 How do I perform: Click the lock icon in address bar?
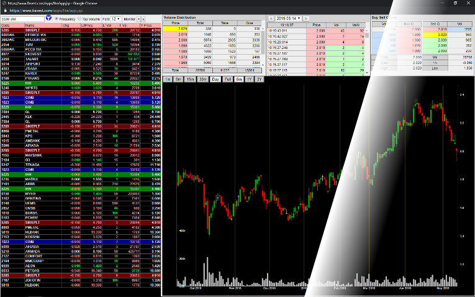5,11
